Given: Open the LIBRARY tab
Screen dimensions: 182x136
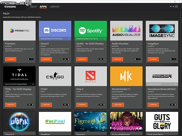Looking at the screenshot, I should 55,7.
